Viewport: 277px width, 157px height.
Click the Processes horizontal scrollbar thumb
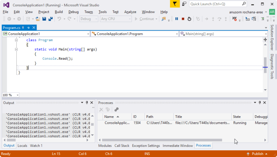pyautogui.click(x=162, y=140)
